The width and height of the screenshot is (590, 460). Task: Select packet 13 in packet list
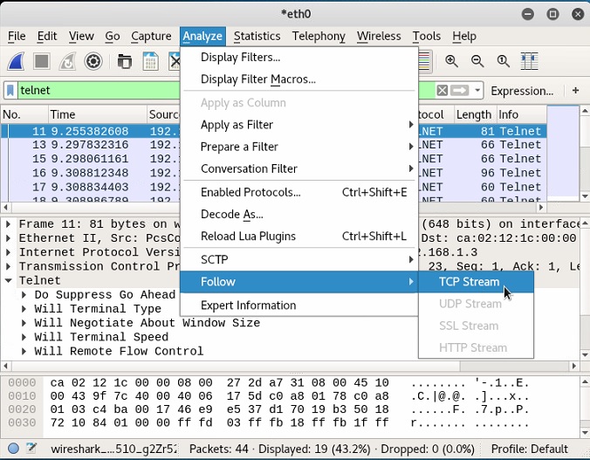(x=273, y=145)
